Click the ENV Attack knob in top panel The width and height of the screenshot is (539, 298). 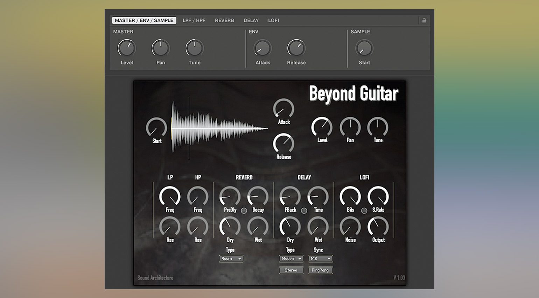tap(262, 48)
